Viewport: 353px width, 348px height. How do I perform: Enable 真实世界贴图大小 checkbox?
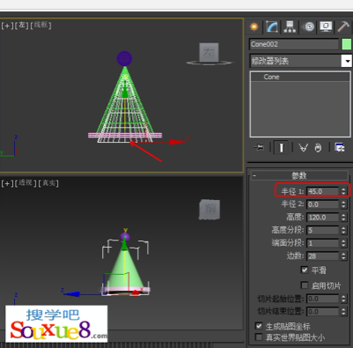[259, 337]
